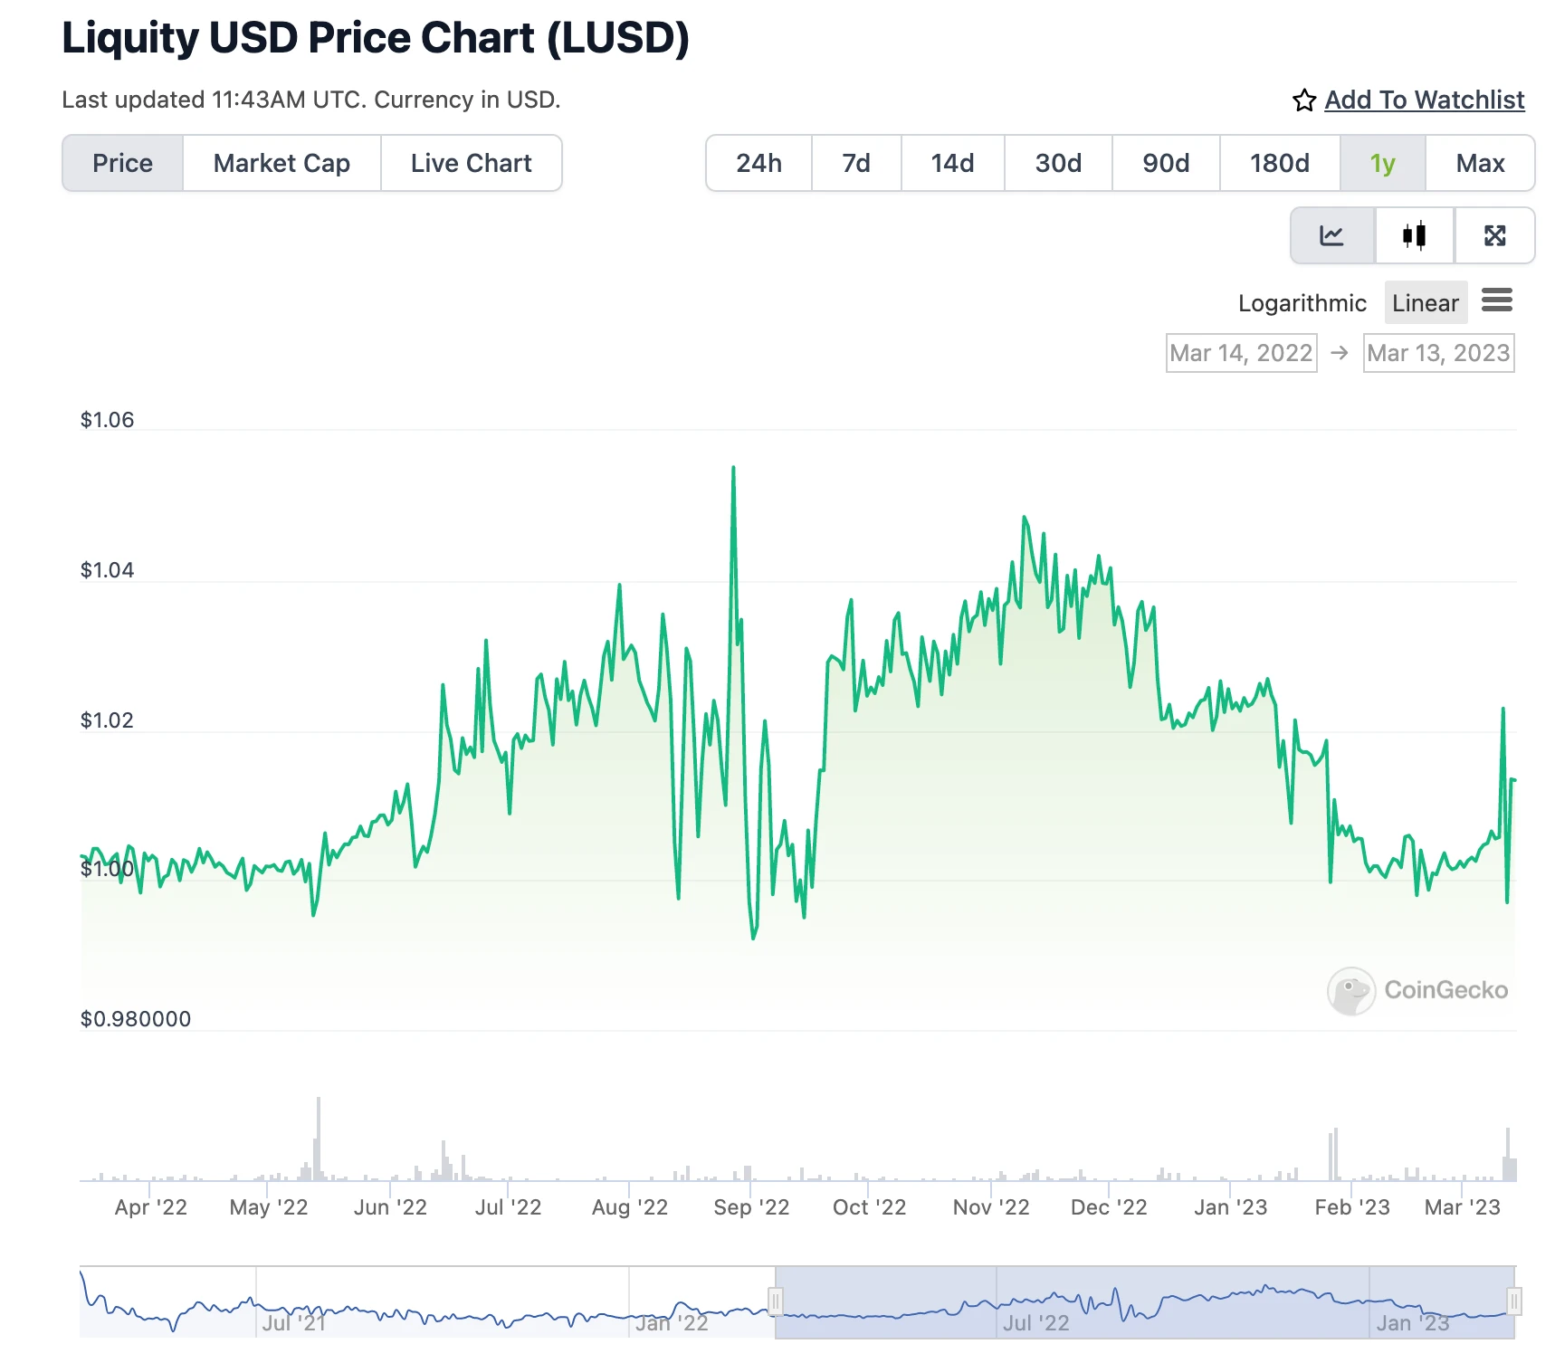Choose the 90d time range
Image resolution: width=1555 pixels, height=1363 pixels.
click(x=1166, y=163)
